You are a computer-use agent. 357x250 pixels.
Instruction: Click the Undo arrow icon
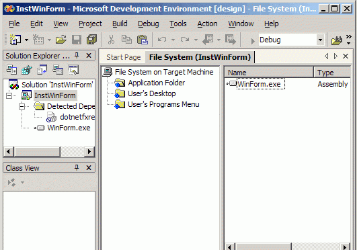(162, 40)
